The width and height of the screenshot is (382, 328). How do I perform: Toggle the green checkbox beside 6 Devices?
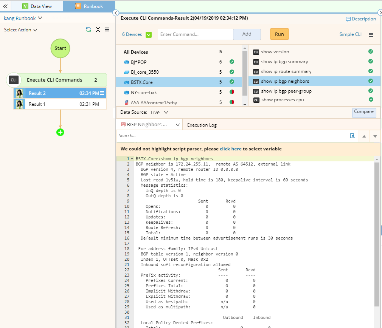149,34
